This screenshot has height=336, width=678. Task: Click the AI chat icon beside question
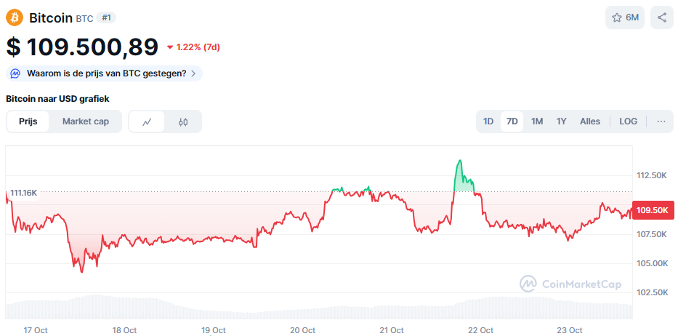[16, 73]
